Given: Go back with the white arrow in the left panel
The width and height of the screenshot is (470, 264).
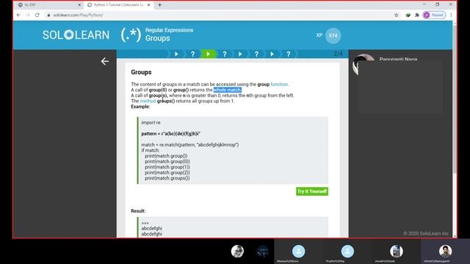Looking at the screenshot, I should coord(105,62).
